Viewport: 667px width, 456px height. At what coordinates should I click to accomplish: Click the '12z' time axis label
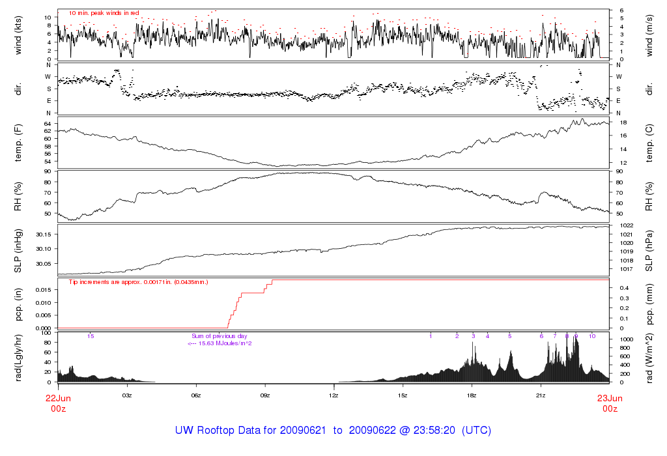pyautogui.click(x=333, y=395)
